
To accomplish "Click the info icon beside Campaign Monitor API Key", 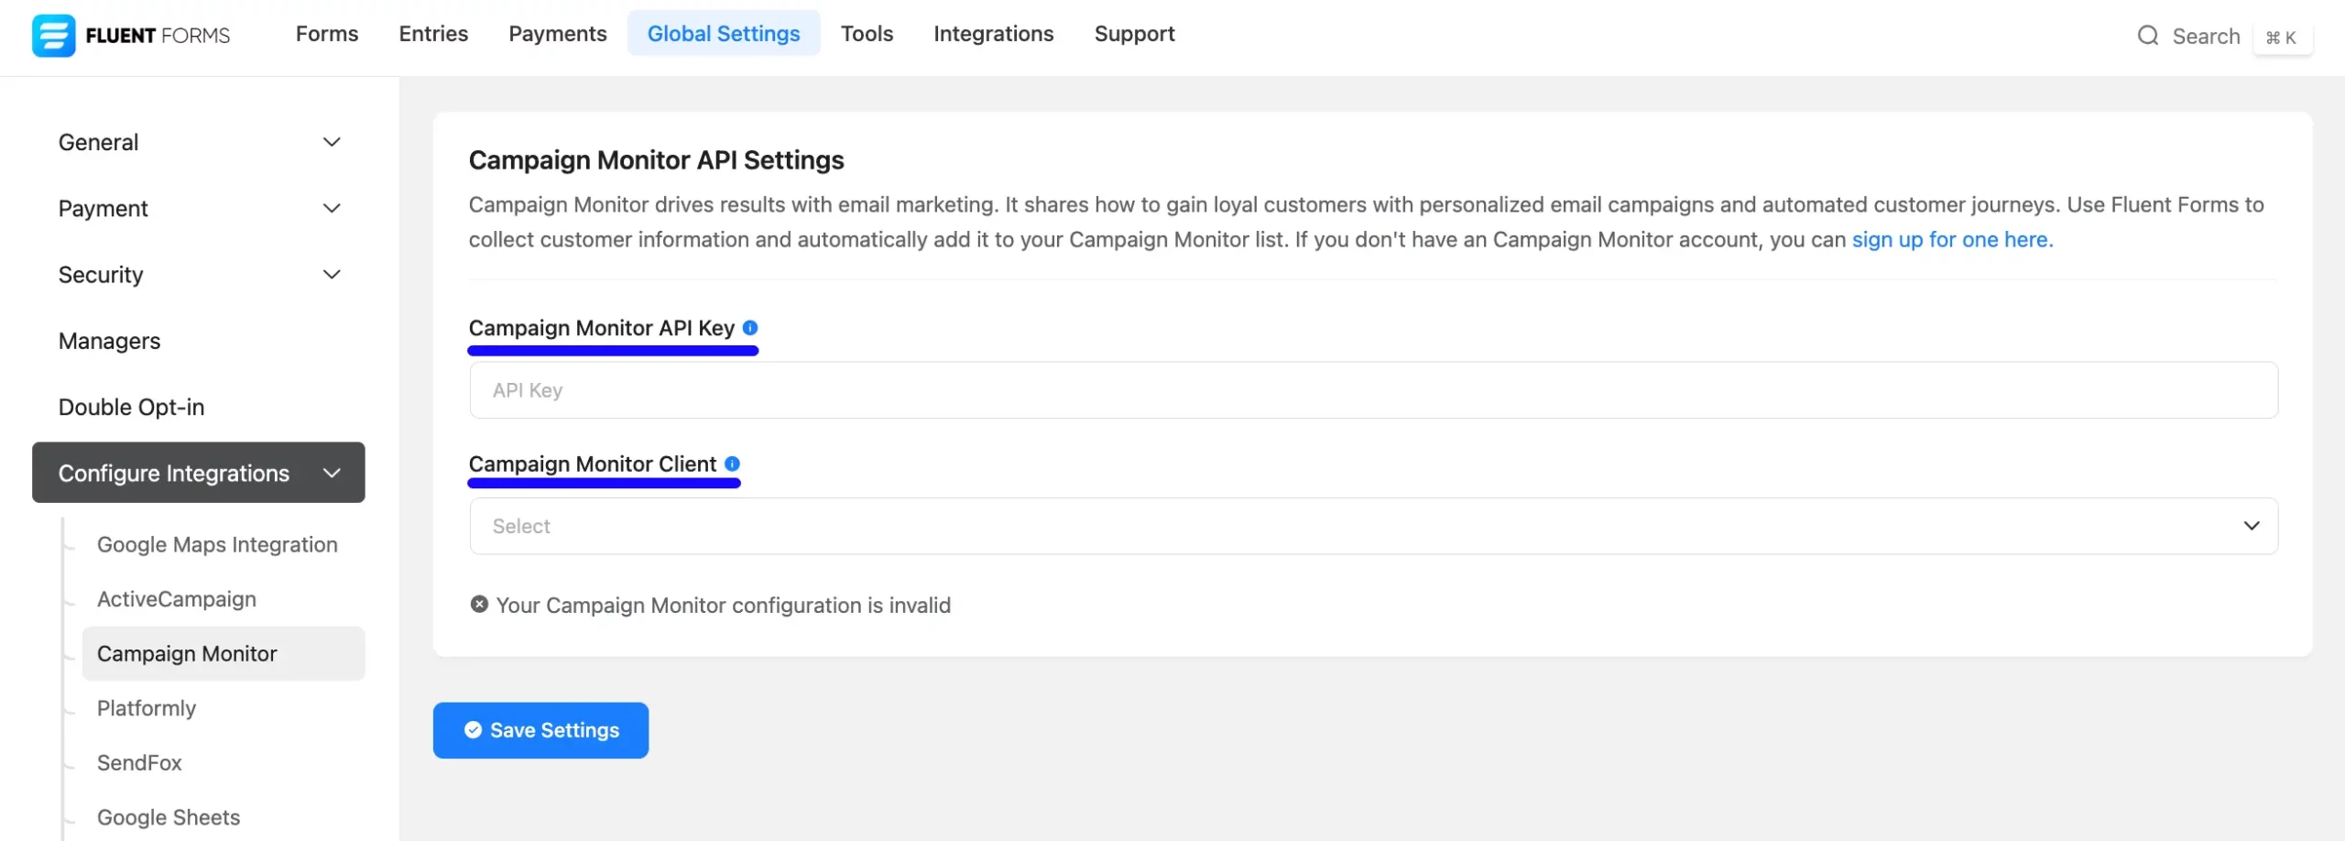I will (x=751, y=327).
